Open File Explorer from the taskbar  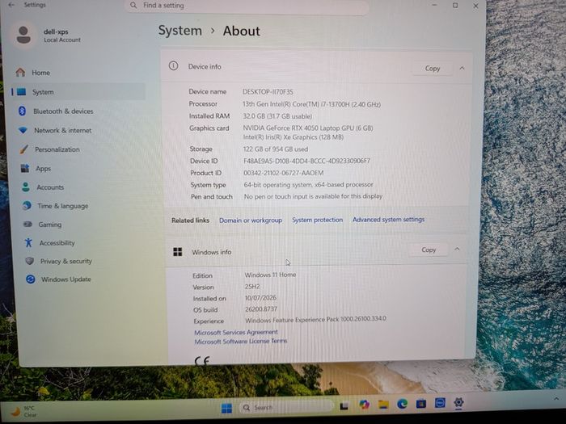383,405
